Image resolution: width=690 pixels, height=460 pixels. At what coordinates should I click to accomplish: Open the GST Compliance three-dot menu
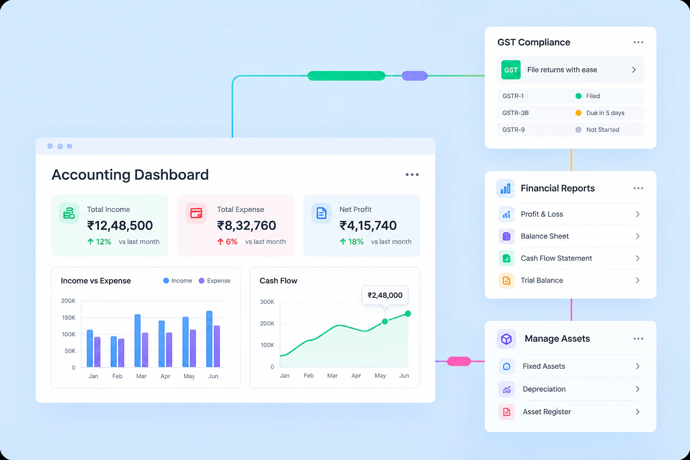click(638, 42)
